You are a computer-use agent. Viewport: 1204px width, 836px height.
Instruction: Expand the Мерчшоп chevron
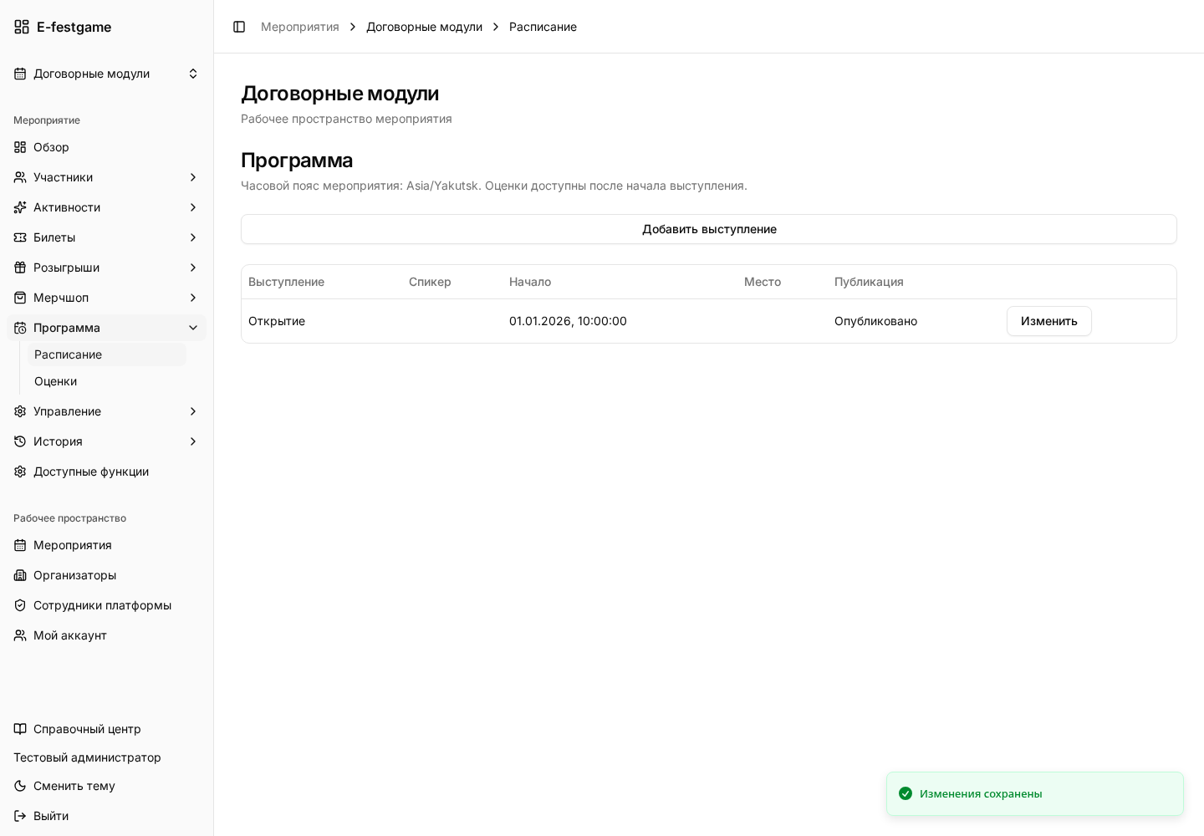(193, 298)
